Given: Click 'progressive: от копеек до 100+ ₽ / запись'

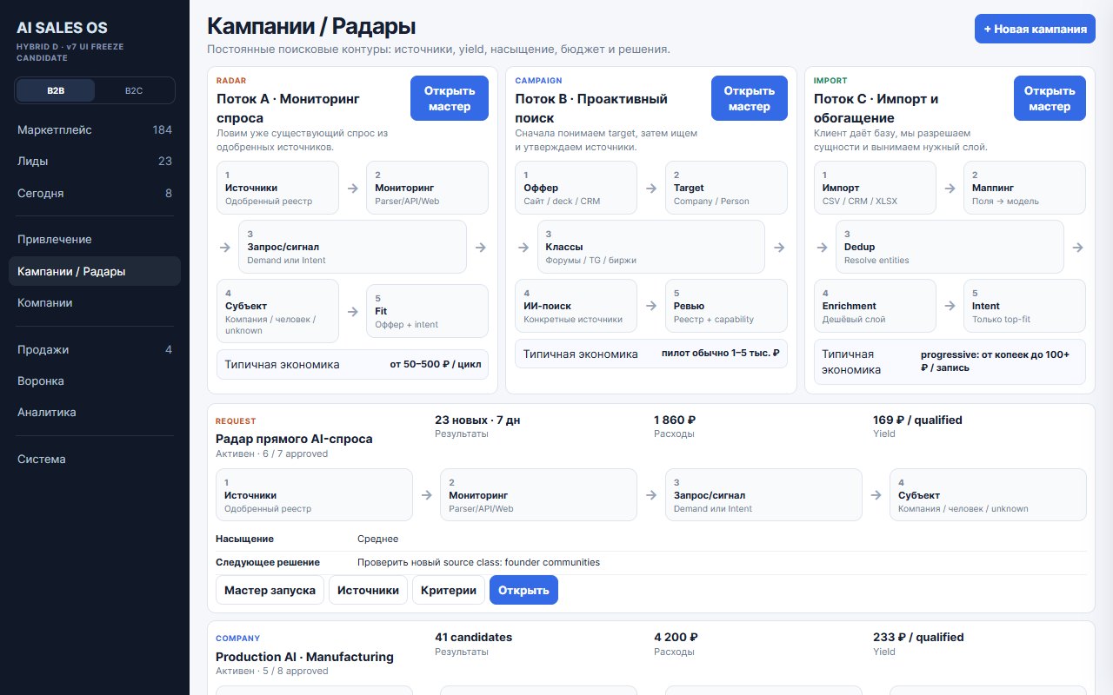Looking at the screenshot, I should (995, 361).
